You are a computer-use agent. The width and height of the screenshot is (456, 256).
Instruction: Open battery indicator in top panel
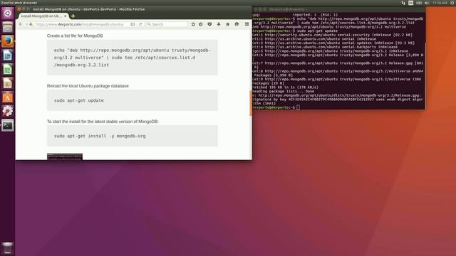coord(419,3)
